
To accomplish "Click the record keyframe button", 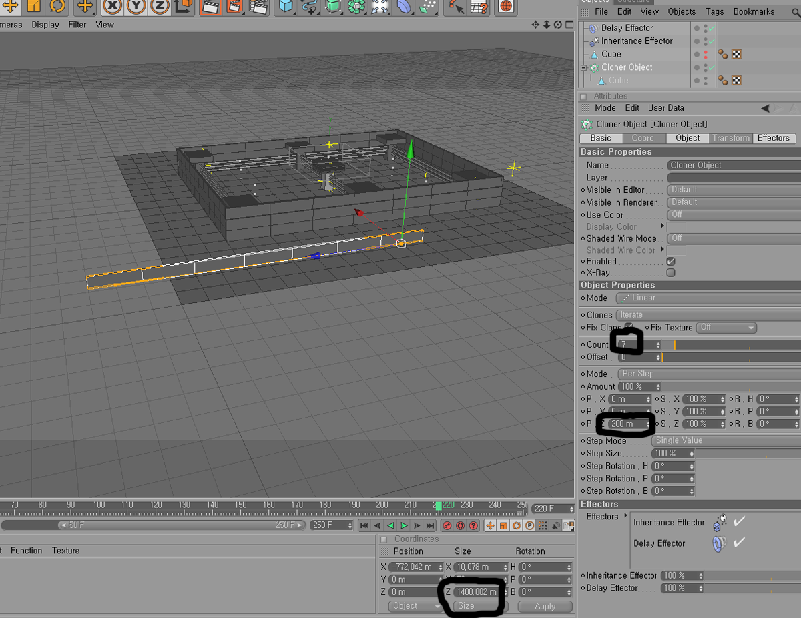I will click(447, 526).
